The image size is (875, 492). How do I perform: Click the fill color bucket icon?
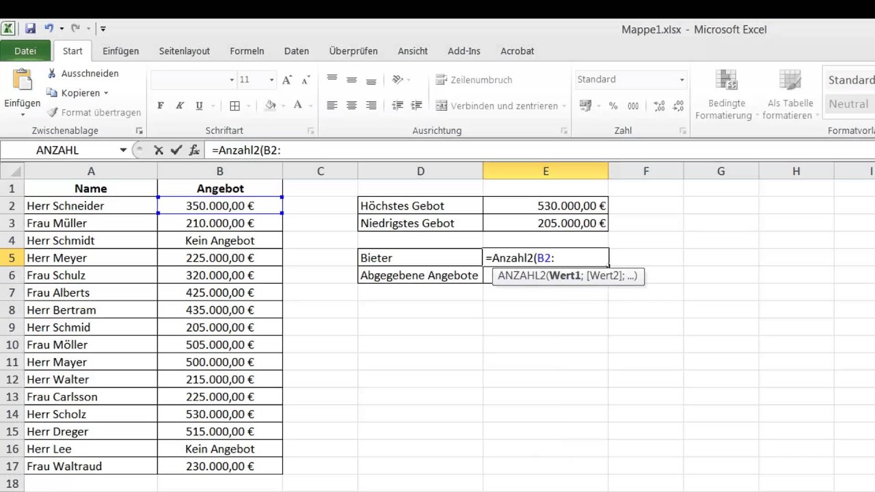(270, 106)
